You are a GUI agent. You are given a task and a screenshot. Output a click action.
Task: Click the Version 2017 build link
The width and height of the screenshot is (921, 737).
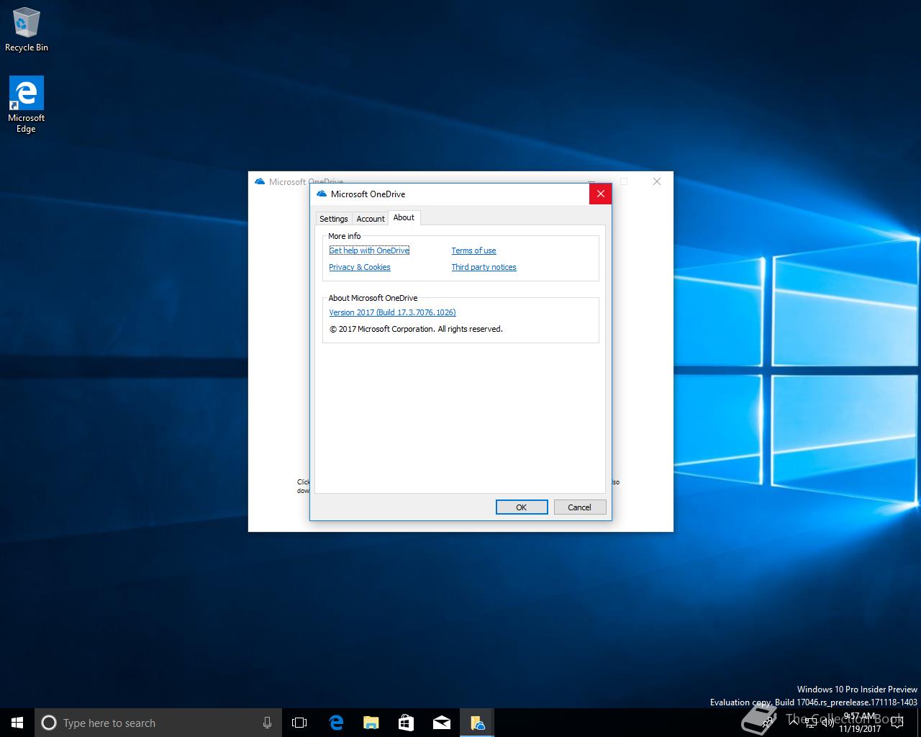392,312
